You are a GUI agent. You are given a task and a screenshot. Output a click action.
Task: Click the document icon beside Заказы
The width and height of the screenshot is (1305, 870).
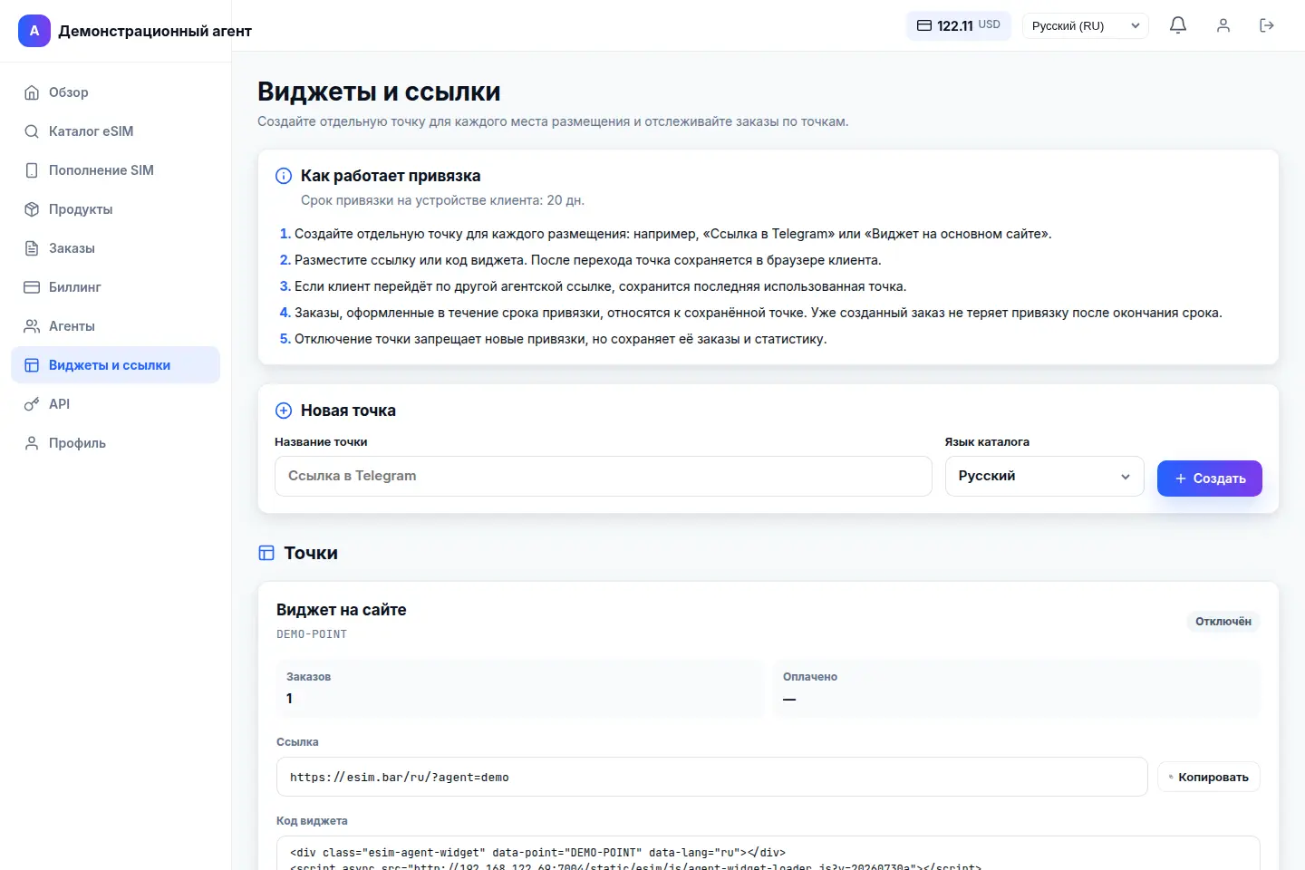[x=32, y=248]
